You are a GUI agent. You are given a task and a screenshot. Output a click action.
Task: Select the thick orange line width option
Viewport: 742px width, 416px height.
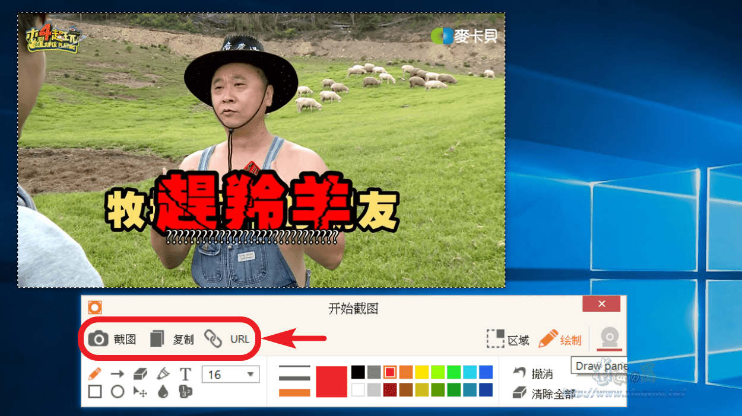(x=294, y=392)
